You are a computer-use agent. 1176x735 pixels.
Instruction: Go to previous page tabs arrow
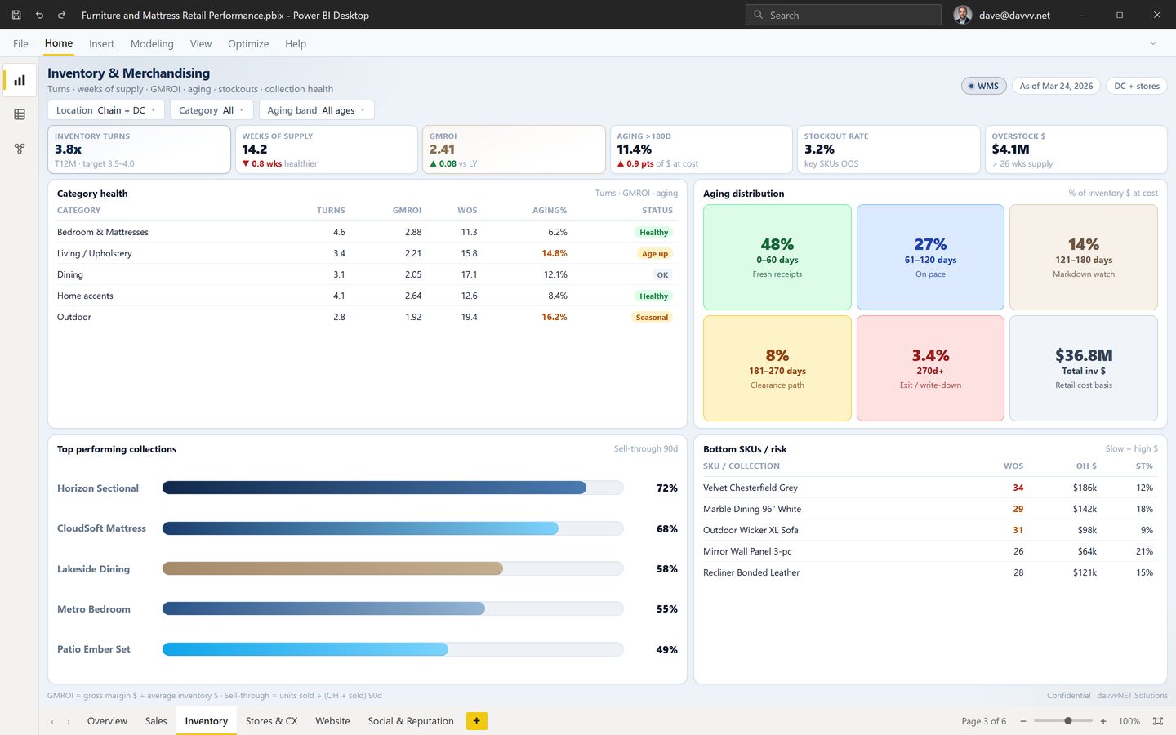[x=52, y=722]
